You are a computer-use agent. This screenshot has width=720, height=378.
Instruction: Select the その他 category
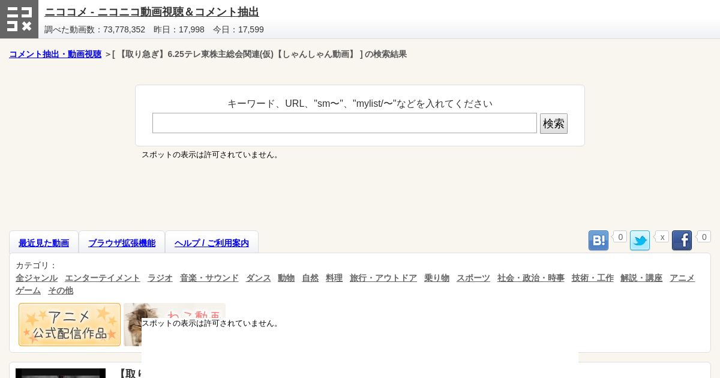(61, 290)
